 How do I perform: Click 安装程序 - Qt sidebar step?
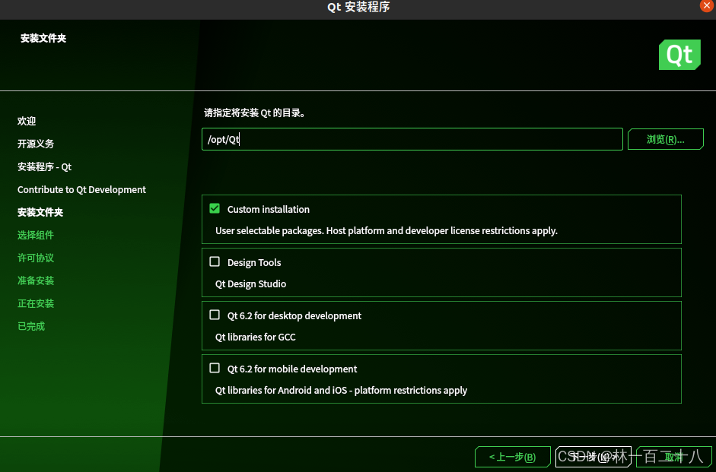point(44,166)
